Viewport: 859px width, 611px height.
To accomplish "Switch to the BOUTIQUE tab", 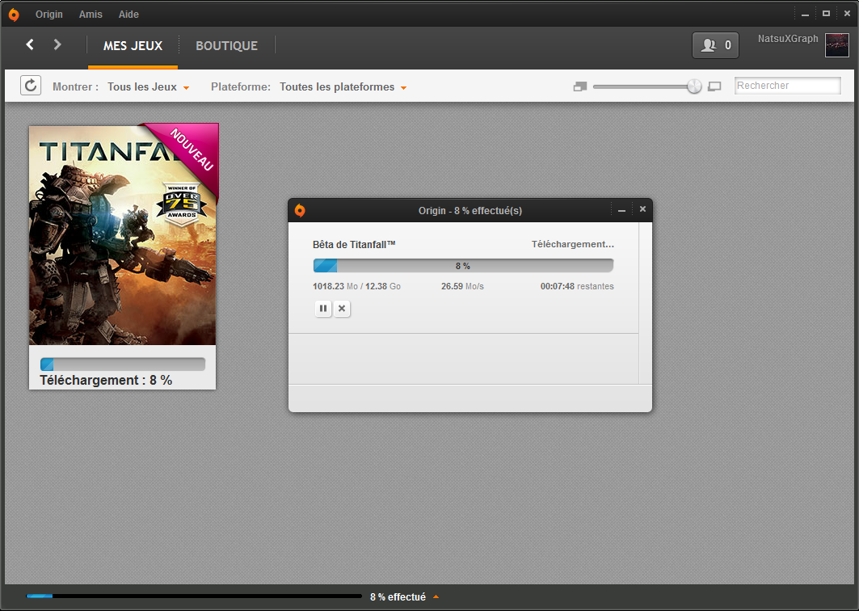I will 227,46.
